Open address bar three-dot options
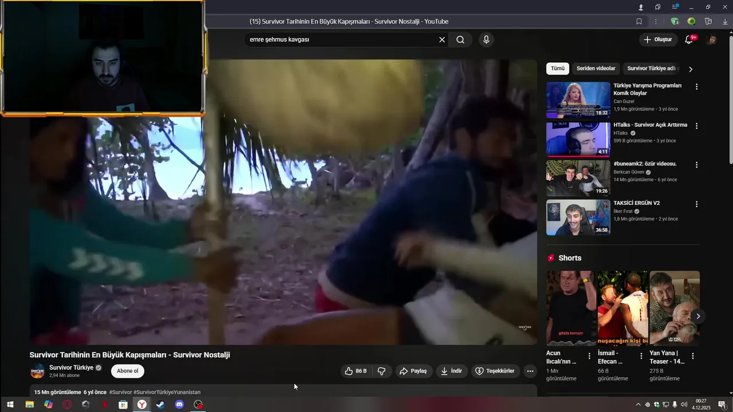Viewport: 733px width, 412px height. (656, 22)
